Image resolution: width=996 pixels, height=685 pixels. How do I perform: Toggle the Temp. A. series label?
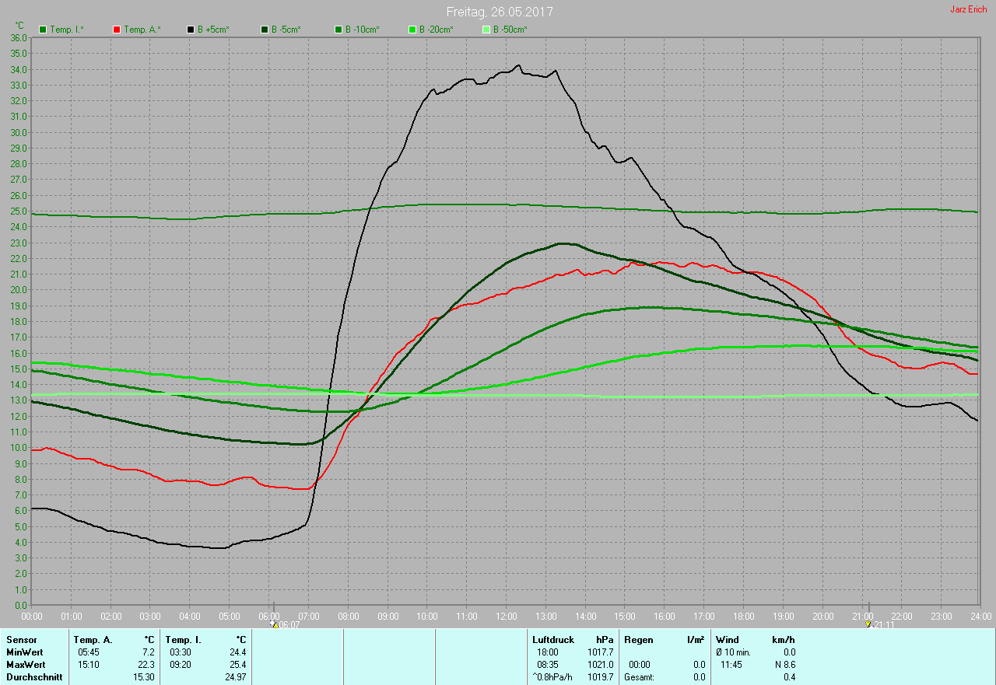[x=142, y=30]
